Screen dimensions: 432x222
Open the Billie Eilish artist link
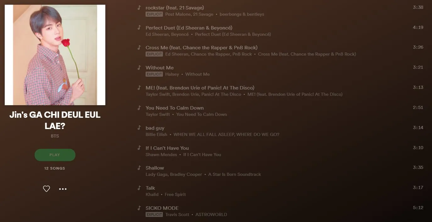tap(156, 134)
